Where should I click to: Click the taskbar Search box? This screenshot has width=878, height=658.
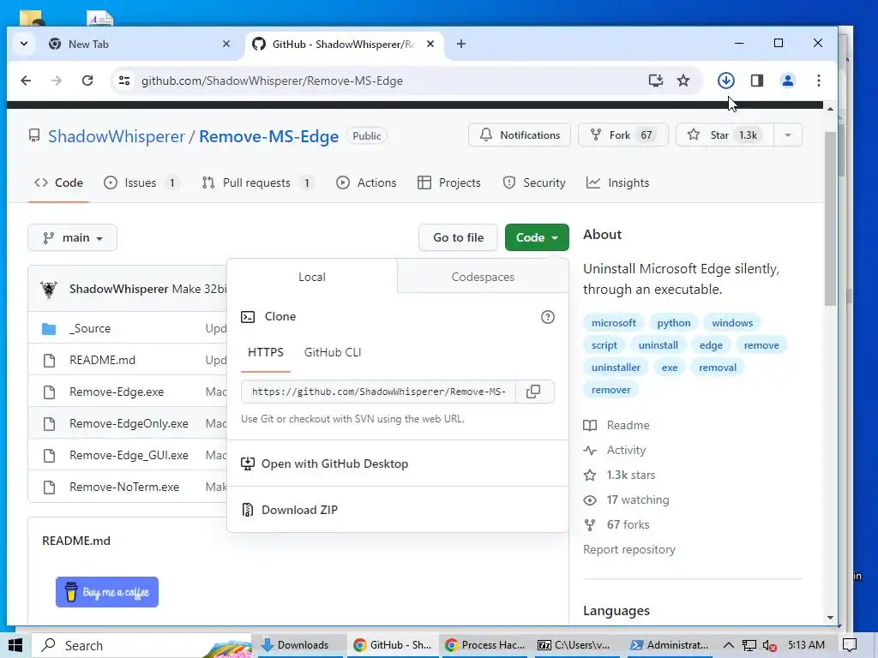[141, 645]
